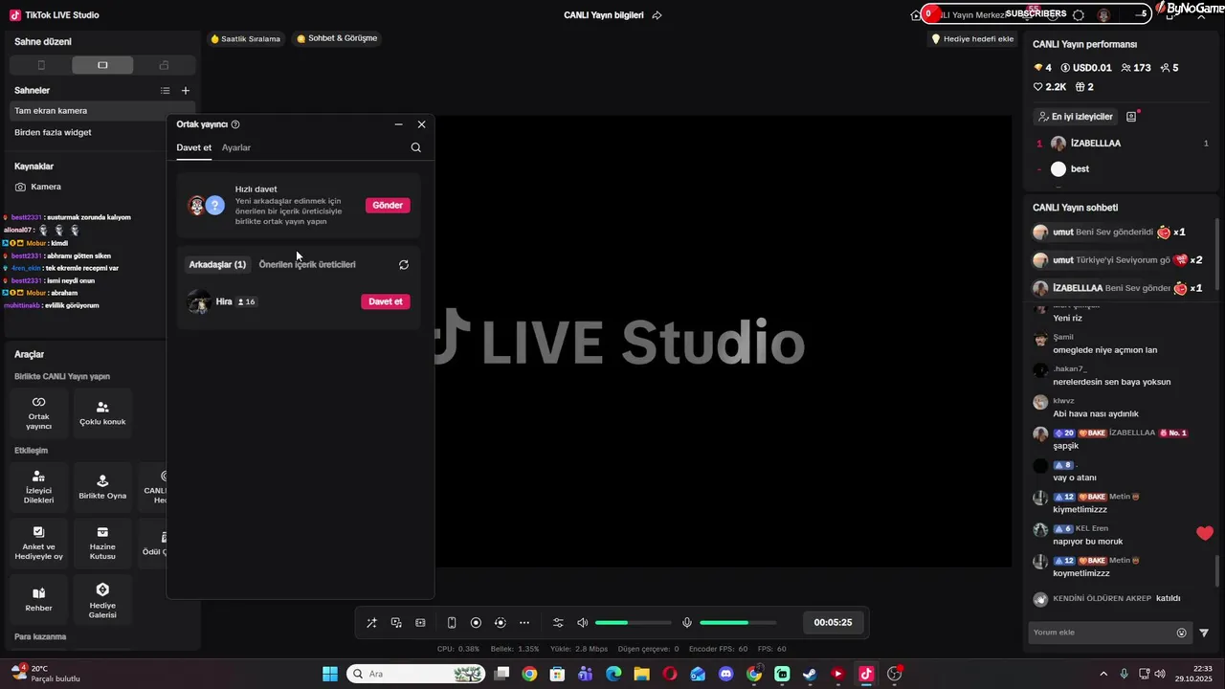Click the search icon in Ortak yayıncı panel
The image size is (1225, 689).
click(x=415, y=147)
